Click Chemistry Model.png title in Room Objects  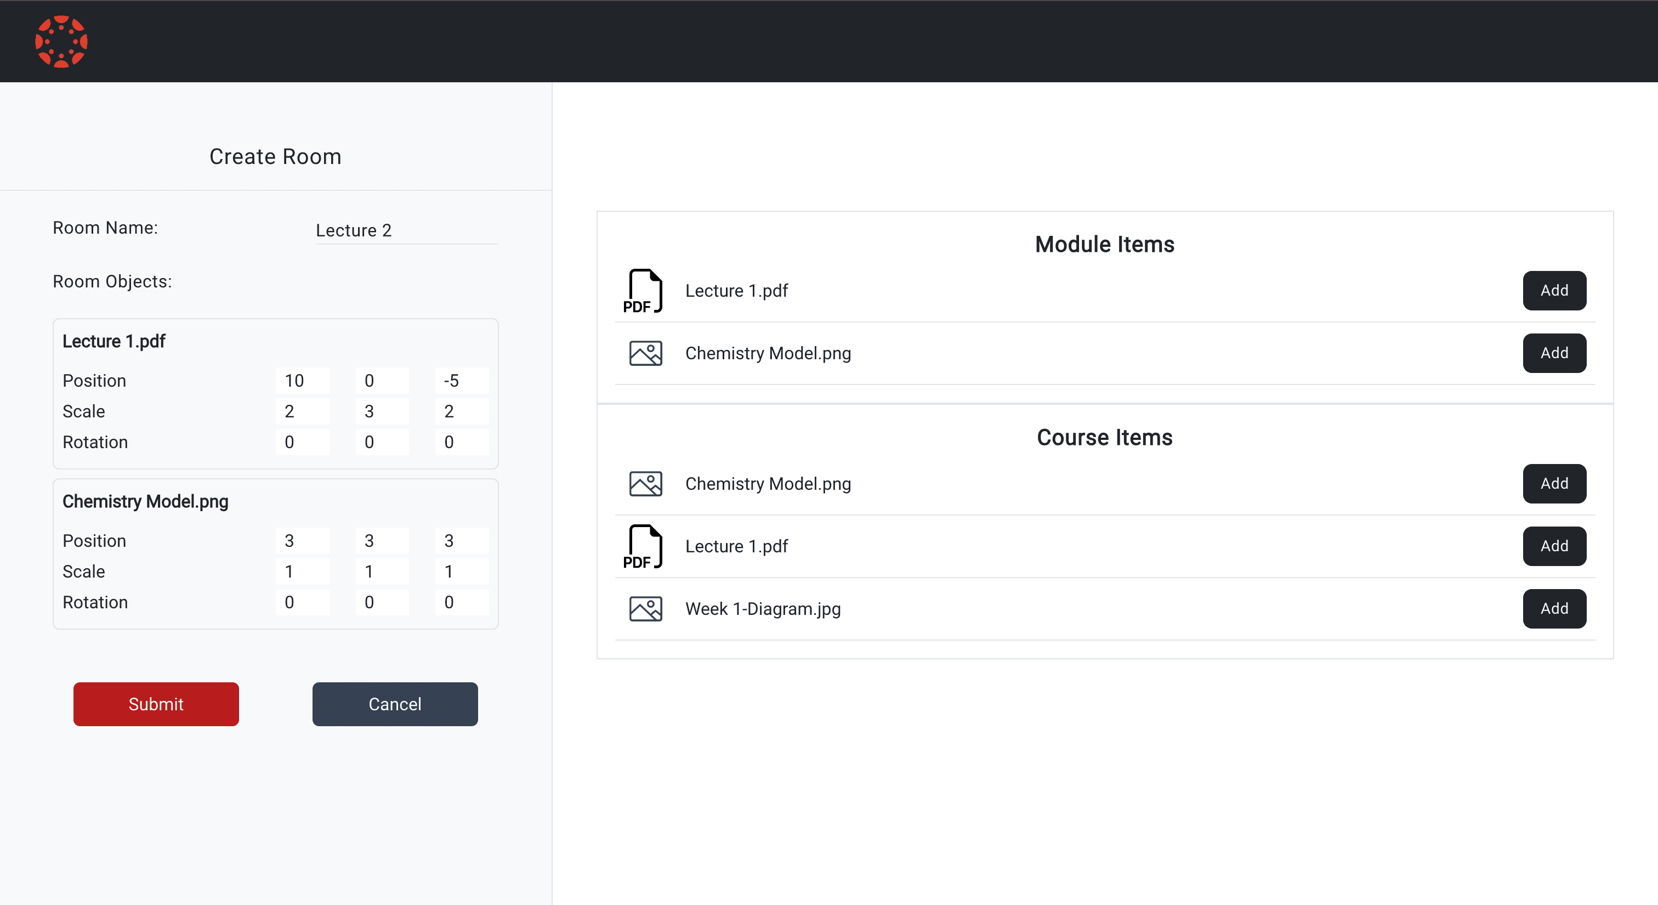pyautogui.click(x=145, y=501)
